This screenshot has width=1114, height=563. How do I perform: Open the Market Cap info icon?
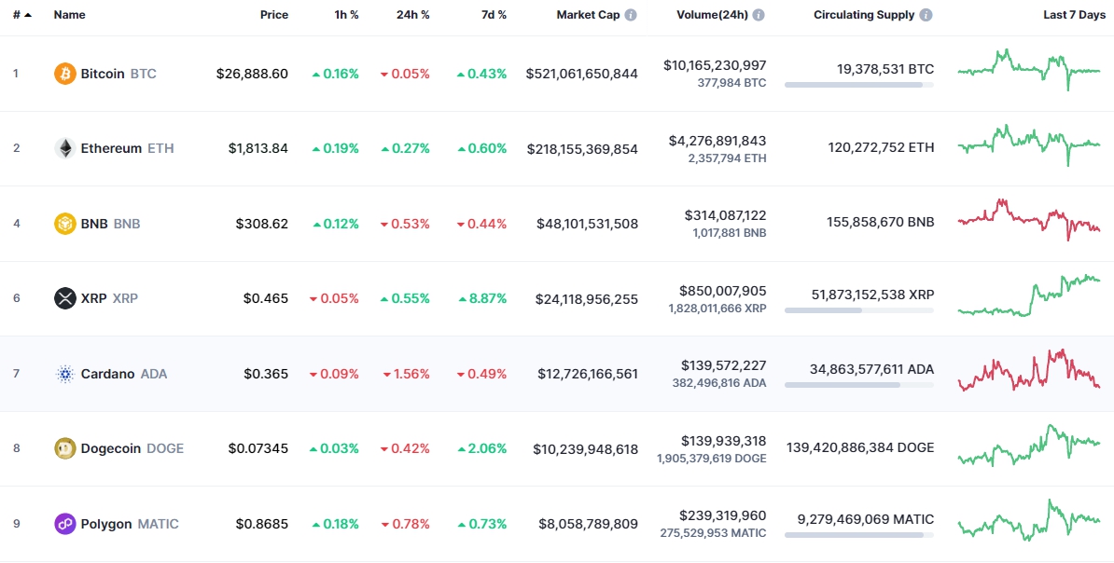(x=631, y=15)
